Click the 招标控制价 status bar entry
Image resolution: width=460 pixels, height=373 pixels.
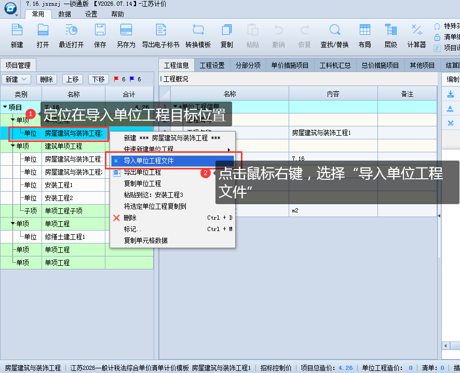276,368
